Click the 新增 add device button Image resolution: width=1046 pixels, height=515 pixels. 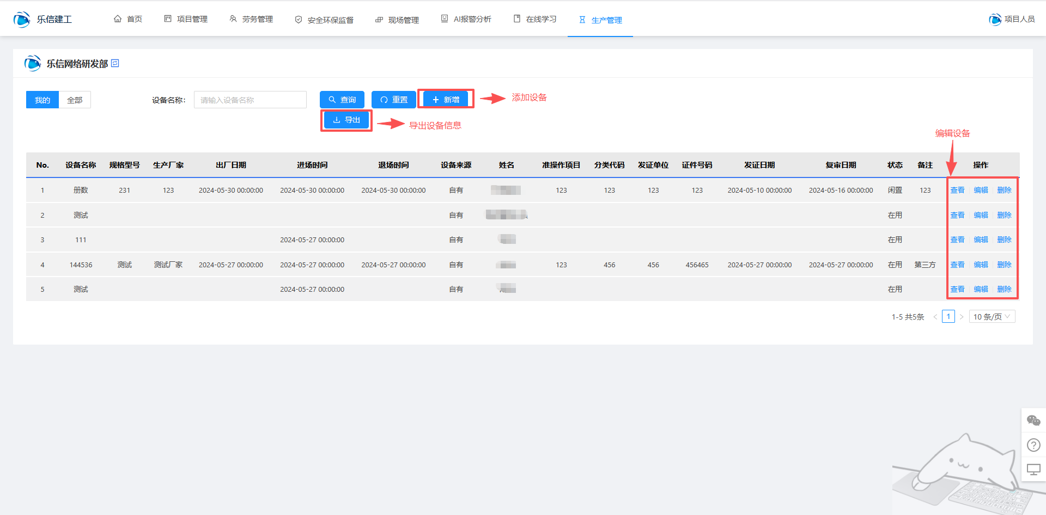pos(446,100)
